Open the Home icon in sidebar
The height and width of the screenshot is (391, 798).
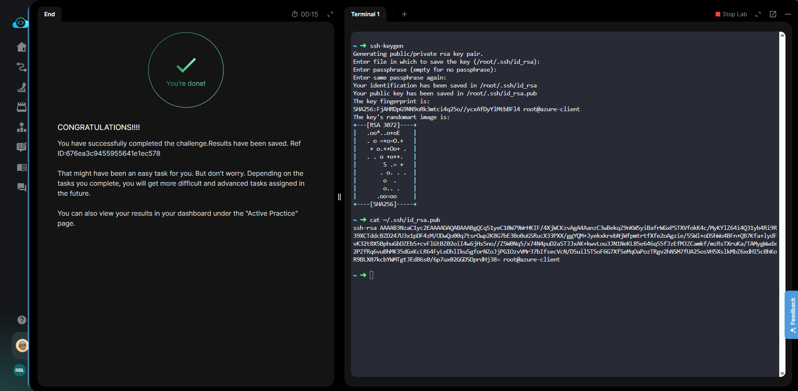[x=22, y=47]
